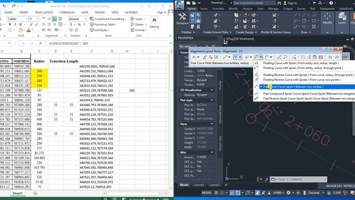Click the circle draw tool in Draw panel

click(x=304, y=21)
